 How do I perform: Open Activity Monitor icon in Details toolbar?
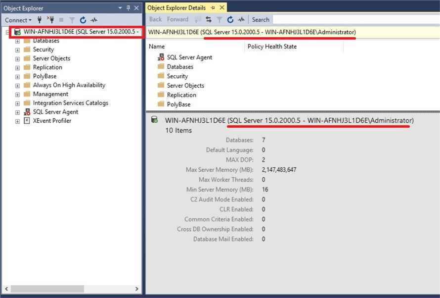241,19
